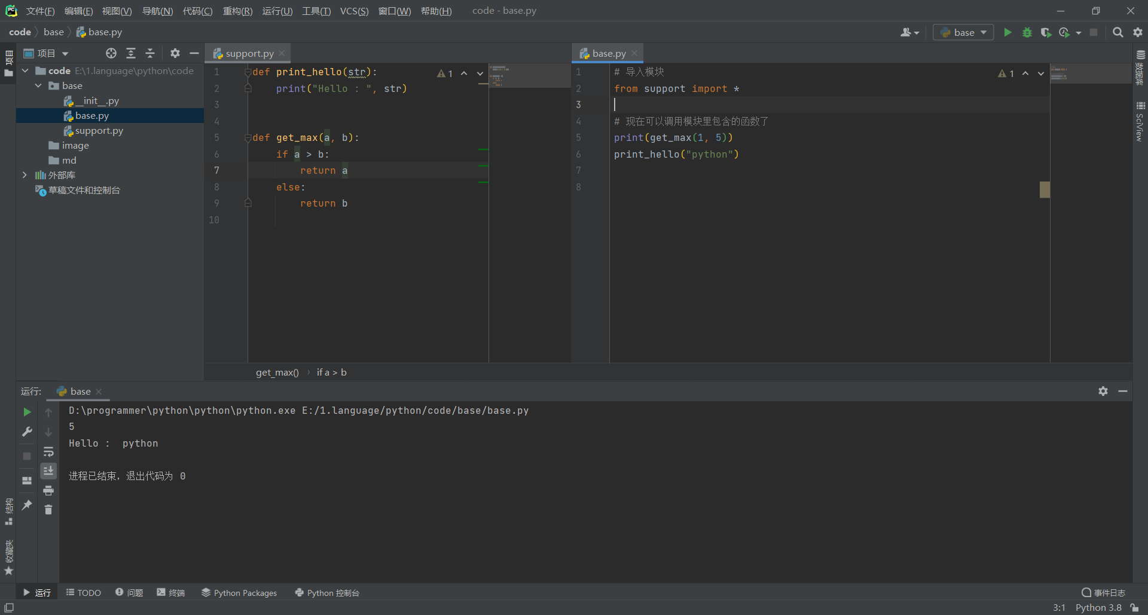Restore layout icon in Run panel
This screenshot has width=1148, height=615.
[27, 480]
